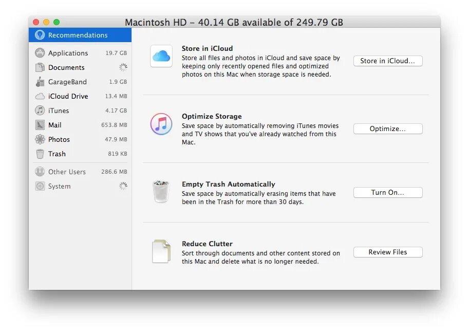The height and width of the screenshot is (331, 469).
Task: Click the Store in iCloud… button
Action: coord(388,61)
